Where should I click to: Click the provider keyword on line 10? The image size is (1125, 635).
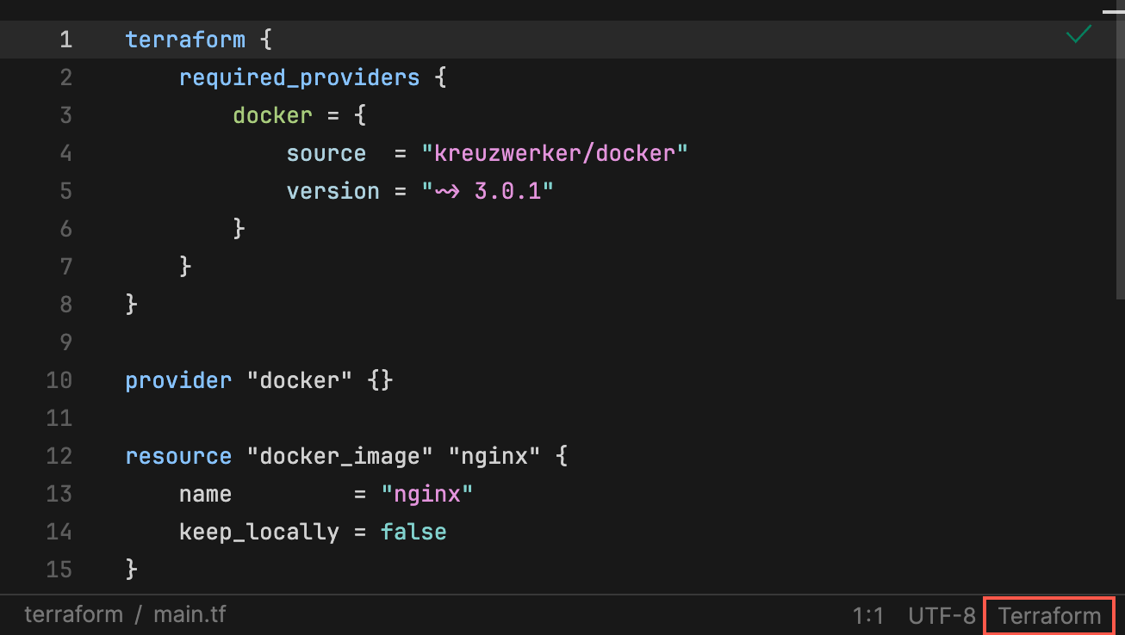(x=178, y=379)
